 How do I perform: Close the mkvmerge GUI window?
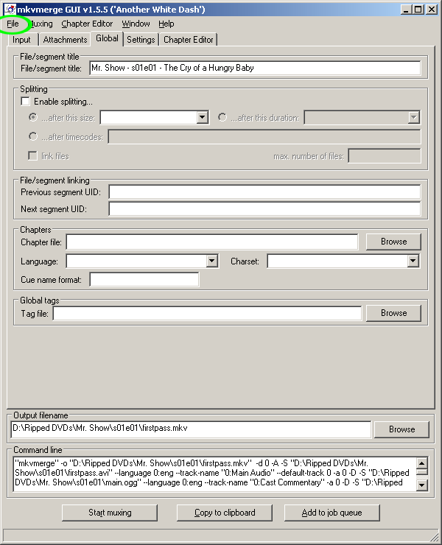pos(432,10)
